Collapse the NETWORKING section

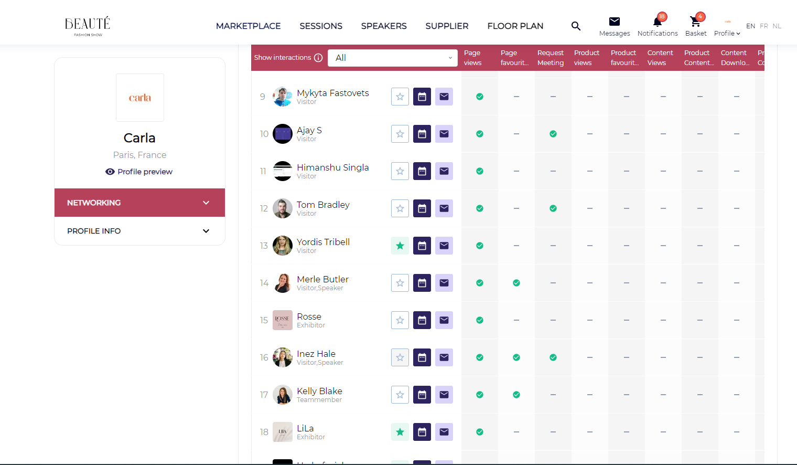tap(139, 203)
